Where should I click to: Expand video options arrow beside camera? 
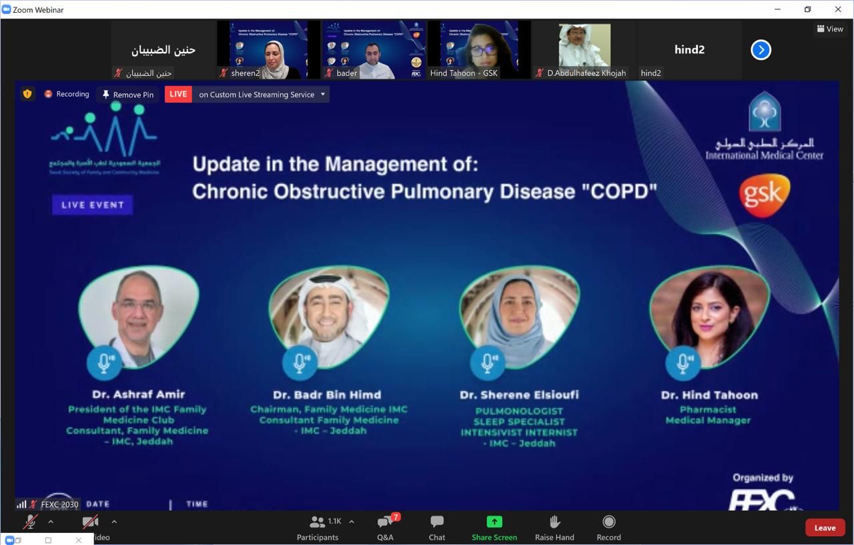(114, 522)
